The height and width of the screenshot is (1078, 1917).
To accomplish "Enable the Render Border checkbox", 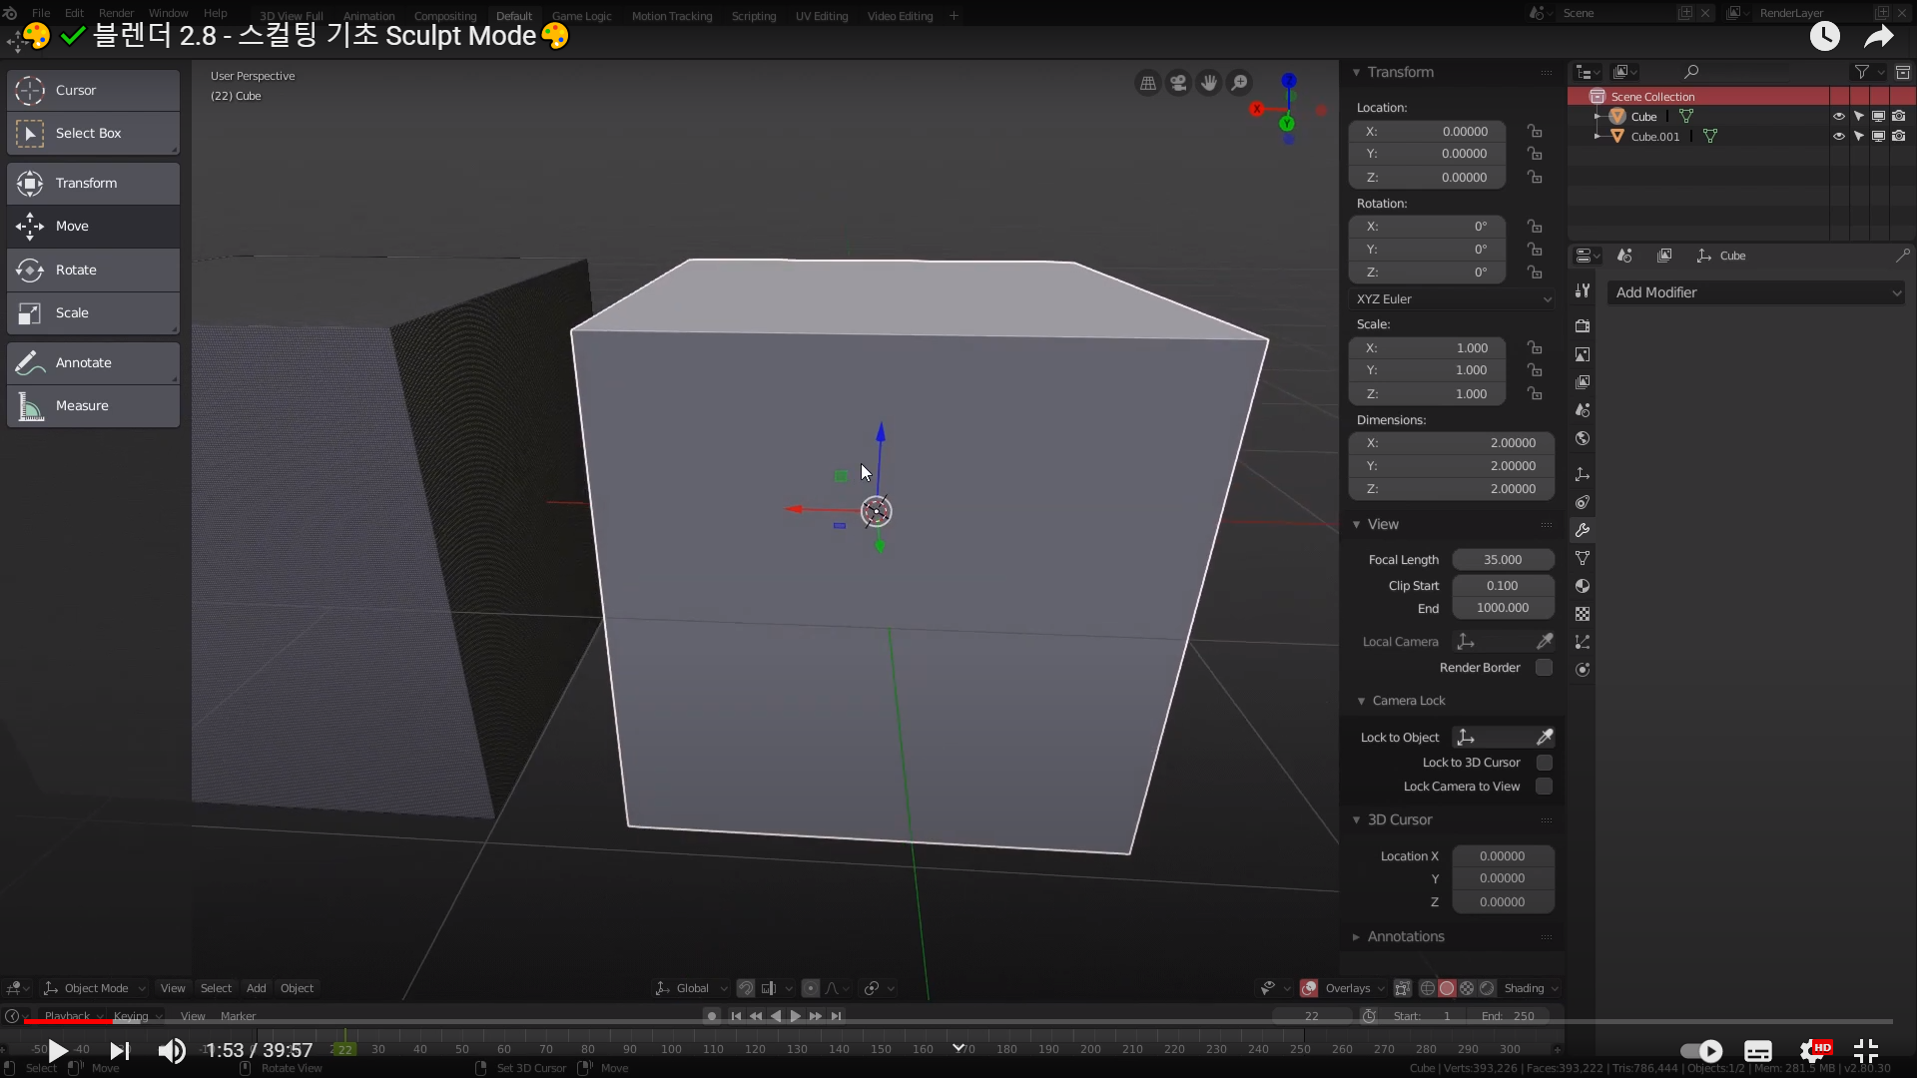I will [1544, 668].
